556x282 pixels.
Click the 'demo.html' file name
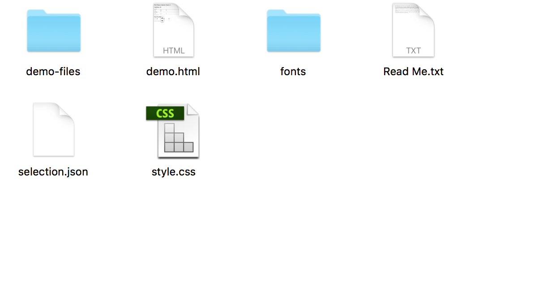pos(173,72)
